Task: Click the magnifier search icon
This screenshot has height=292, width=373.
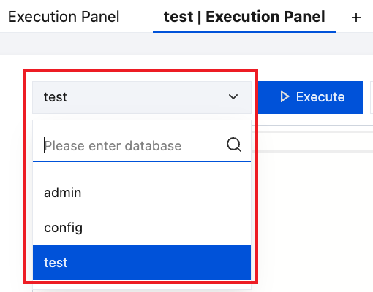Action: 234,145
